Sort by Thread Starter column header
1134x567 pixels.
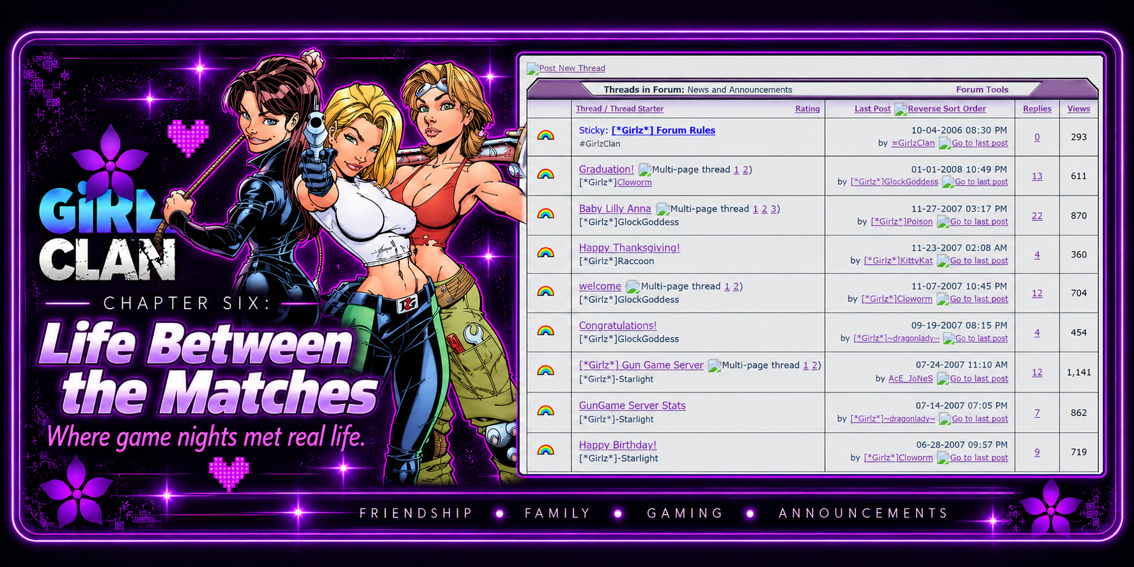coord(637,109)
